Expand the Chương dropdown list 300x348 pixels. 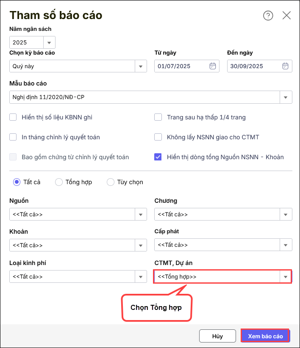[x=286, y=214]
